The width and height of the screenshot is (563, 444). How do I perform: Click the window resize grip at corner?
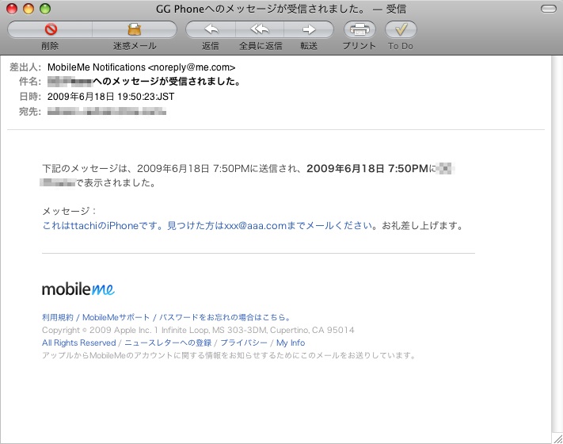(557, 438)
